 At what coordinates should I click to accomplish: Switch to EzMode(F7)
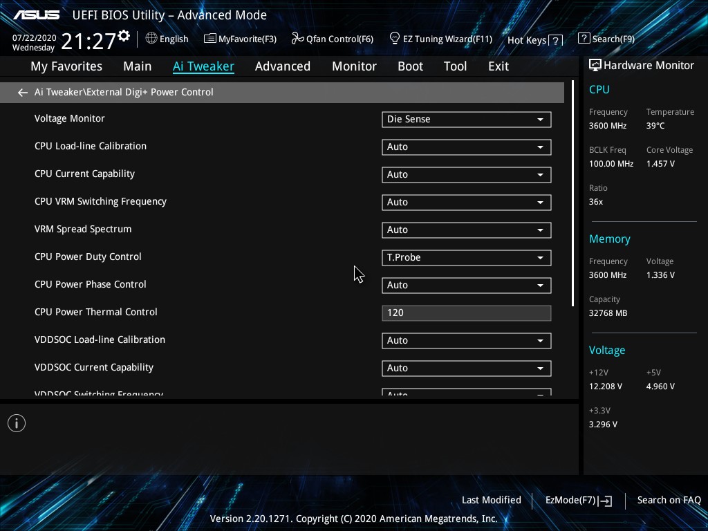(x=578, y=501)
